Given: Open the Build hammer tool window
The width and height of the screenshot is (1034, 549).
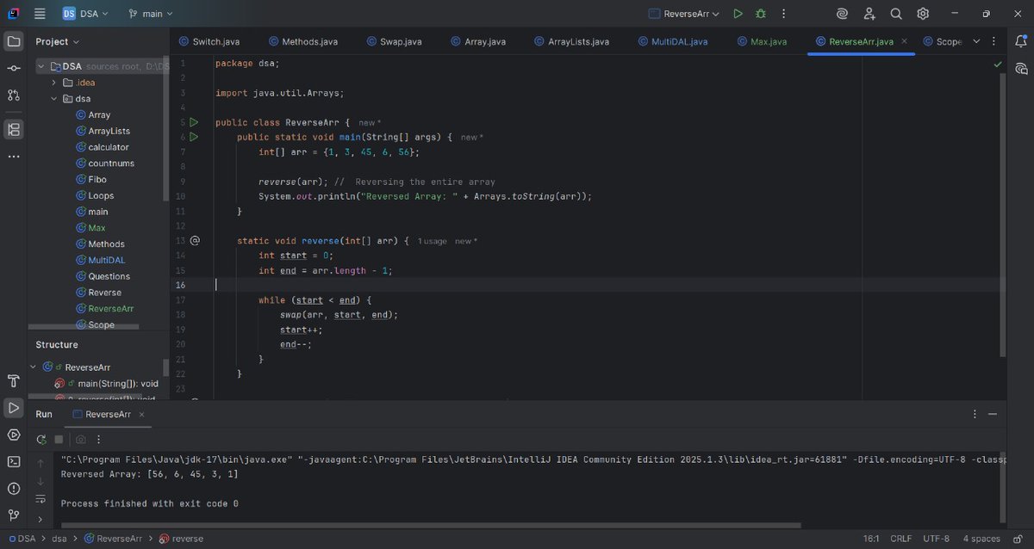Looking at the screenshot, I should coord(14,380).
